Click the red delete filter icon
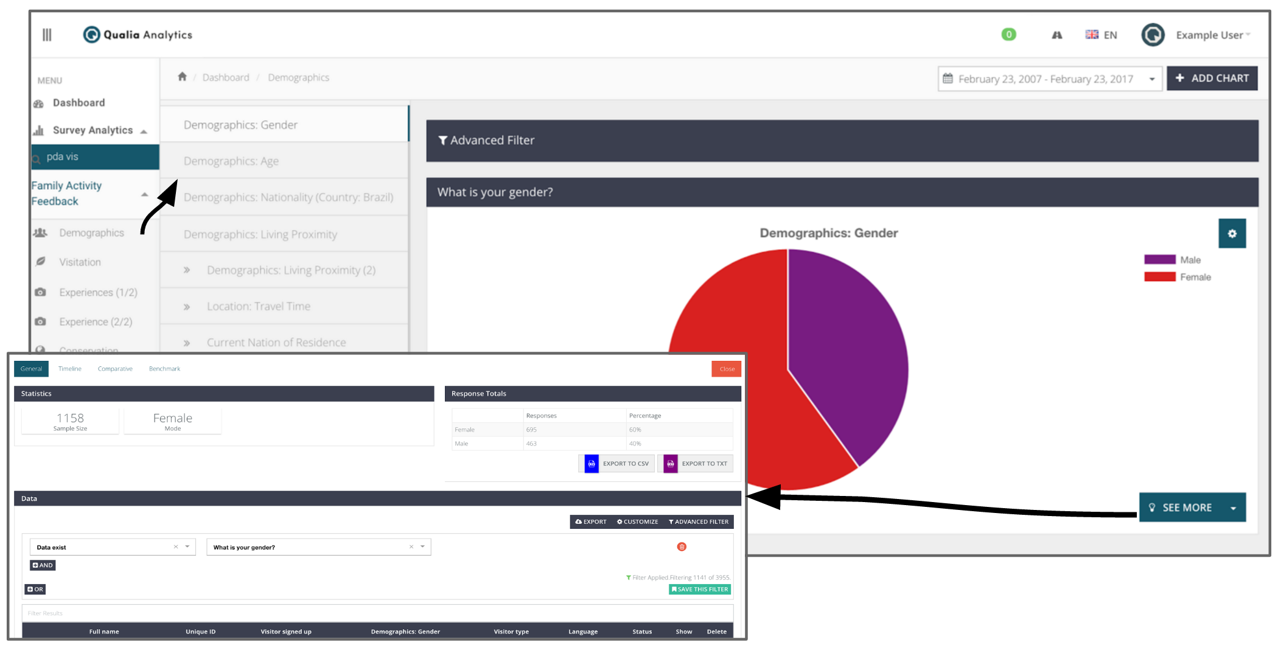This screenshot has height=656, width=1278. [682, 546]
